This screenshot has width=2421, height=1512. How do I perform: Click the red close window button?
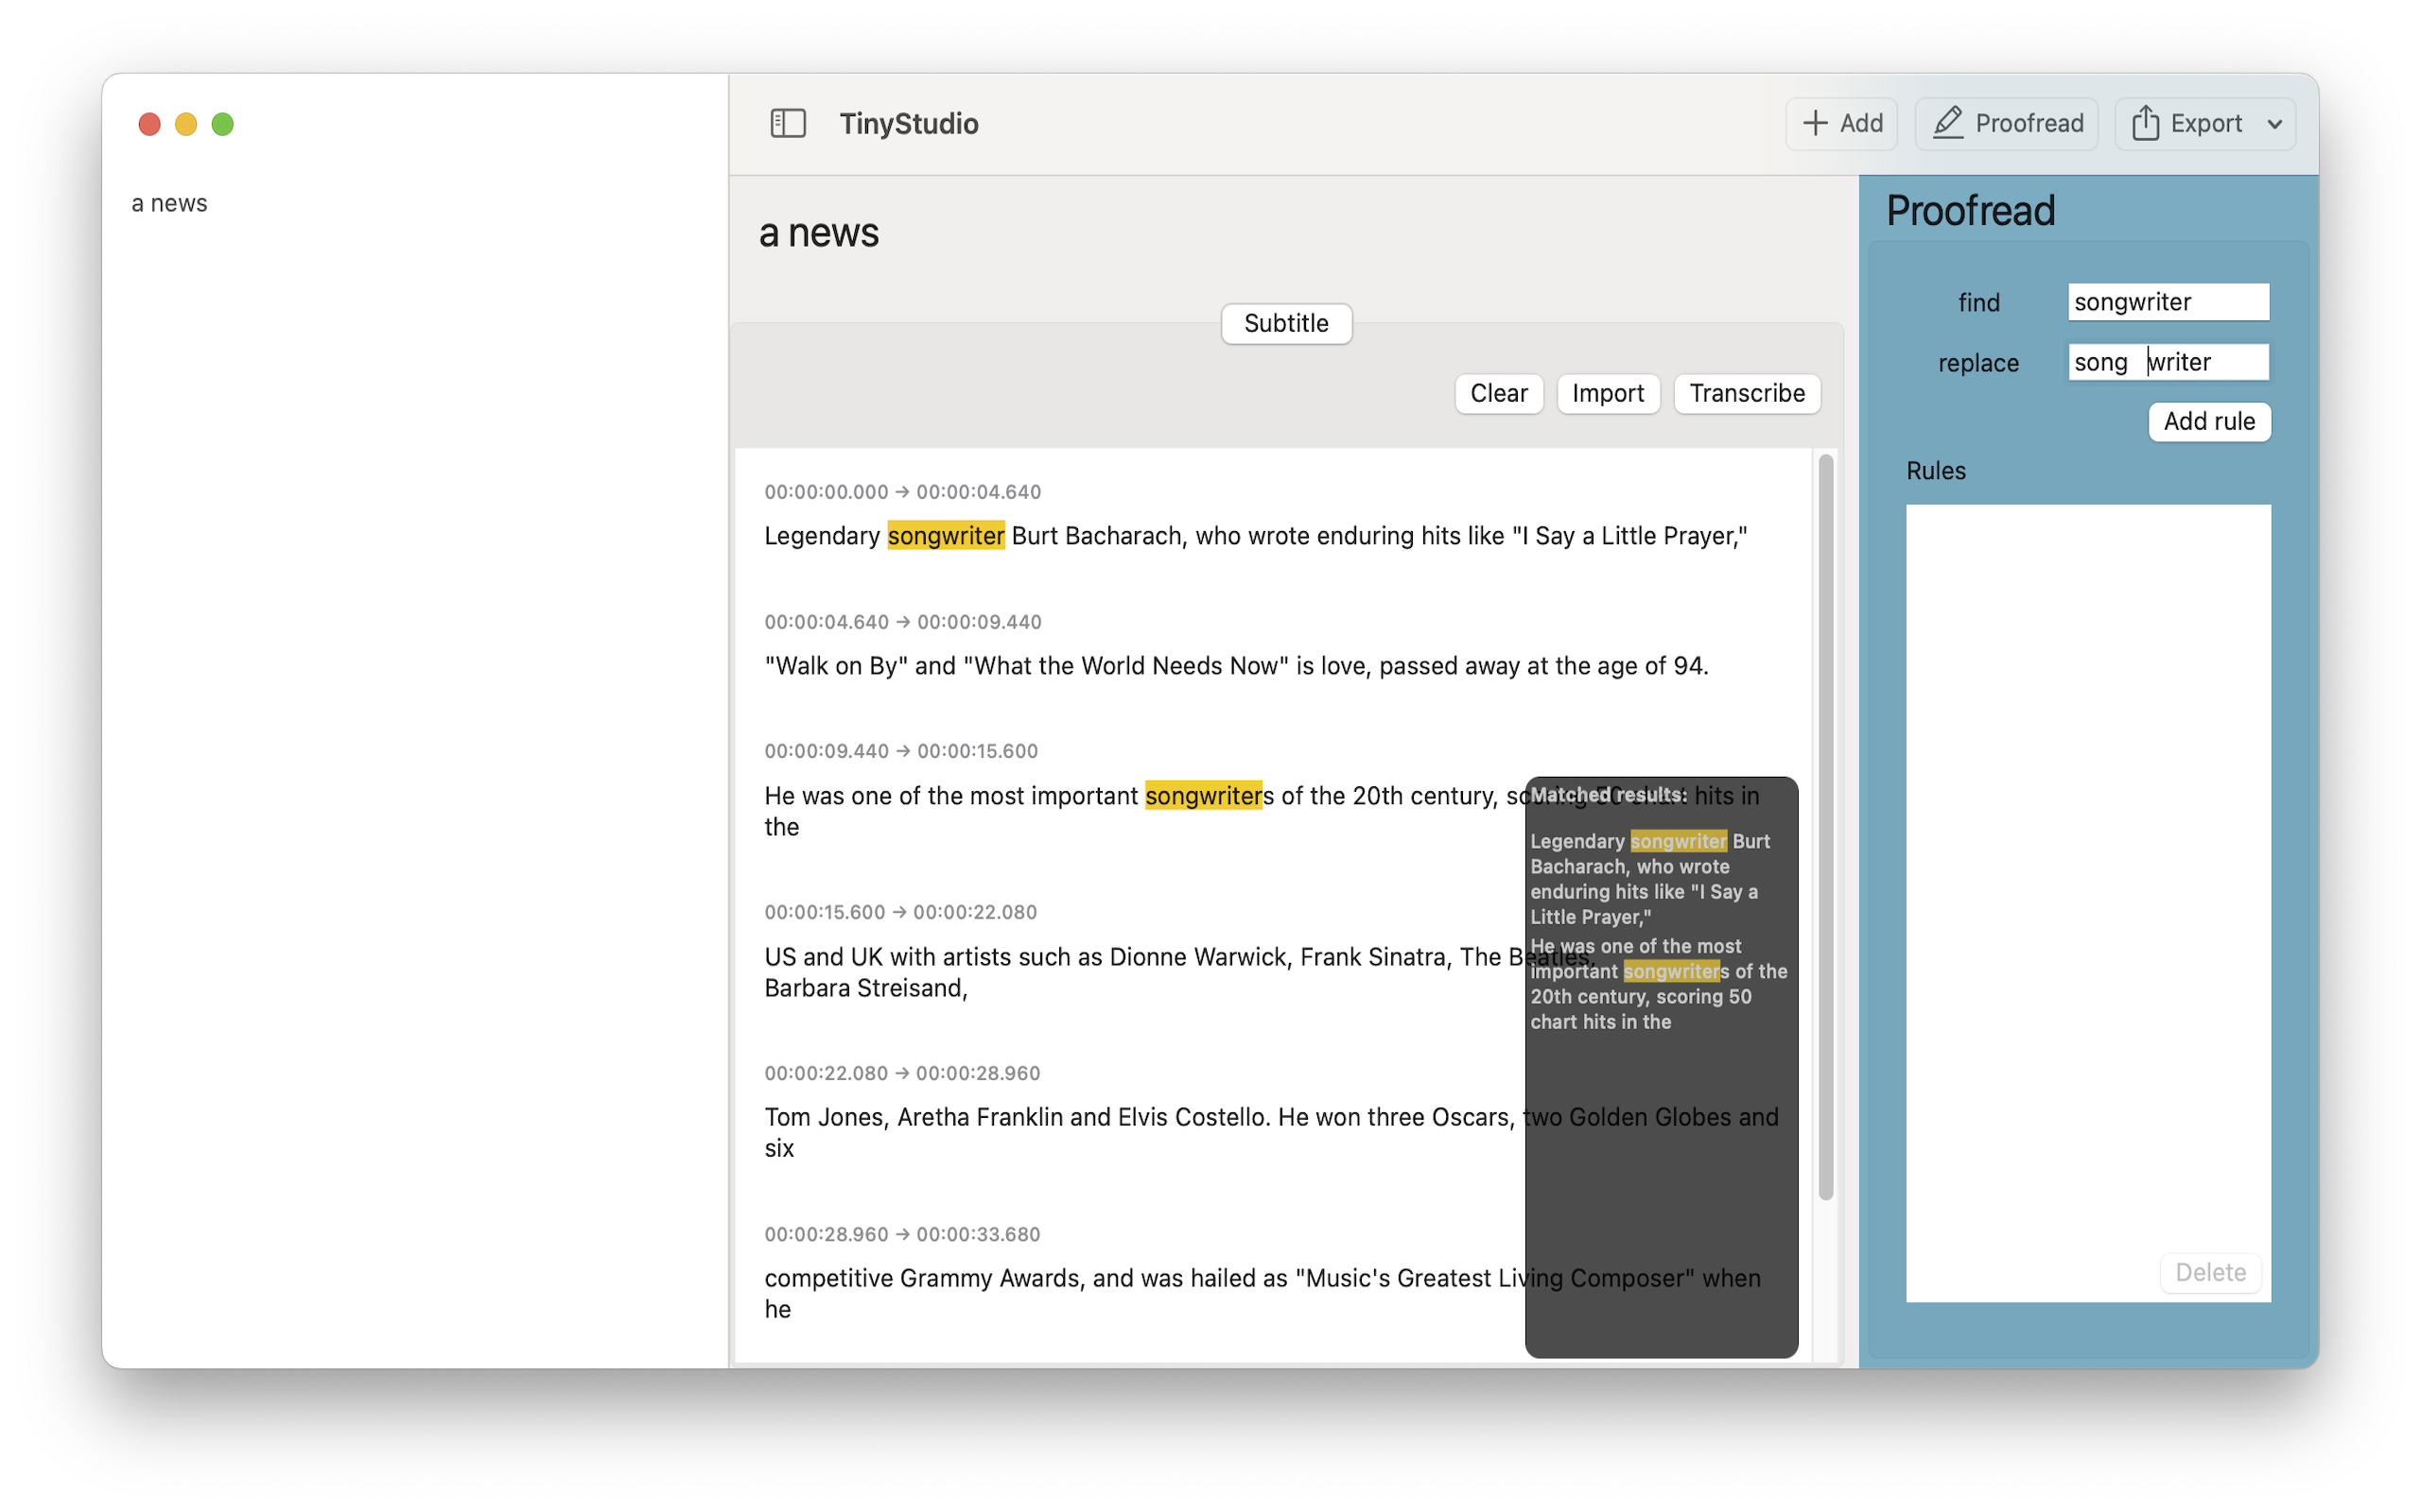click(149, 124)
